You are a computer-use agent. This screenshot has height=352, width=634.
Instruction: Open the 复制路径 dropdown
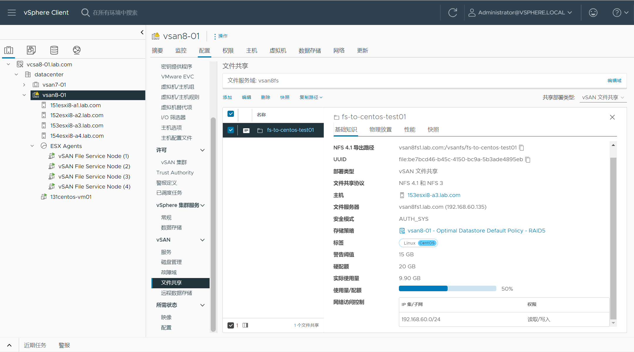point(311,97)
